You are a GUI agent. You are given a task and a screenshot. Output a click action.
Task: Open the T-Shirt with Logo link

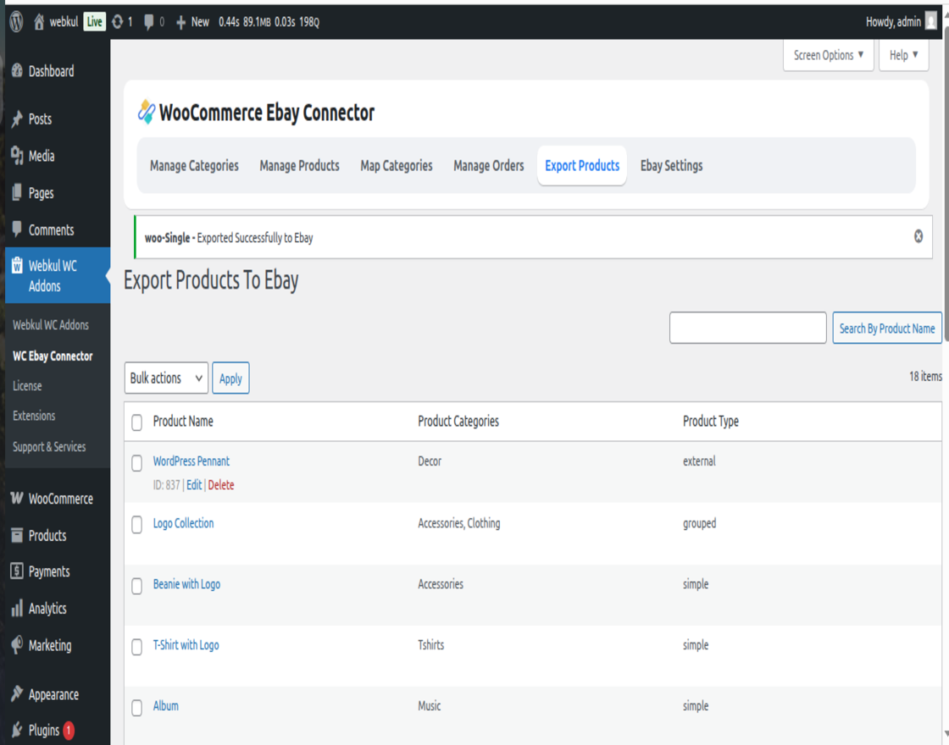pos(186,645)
